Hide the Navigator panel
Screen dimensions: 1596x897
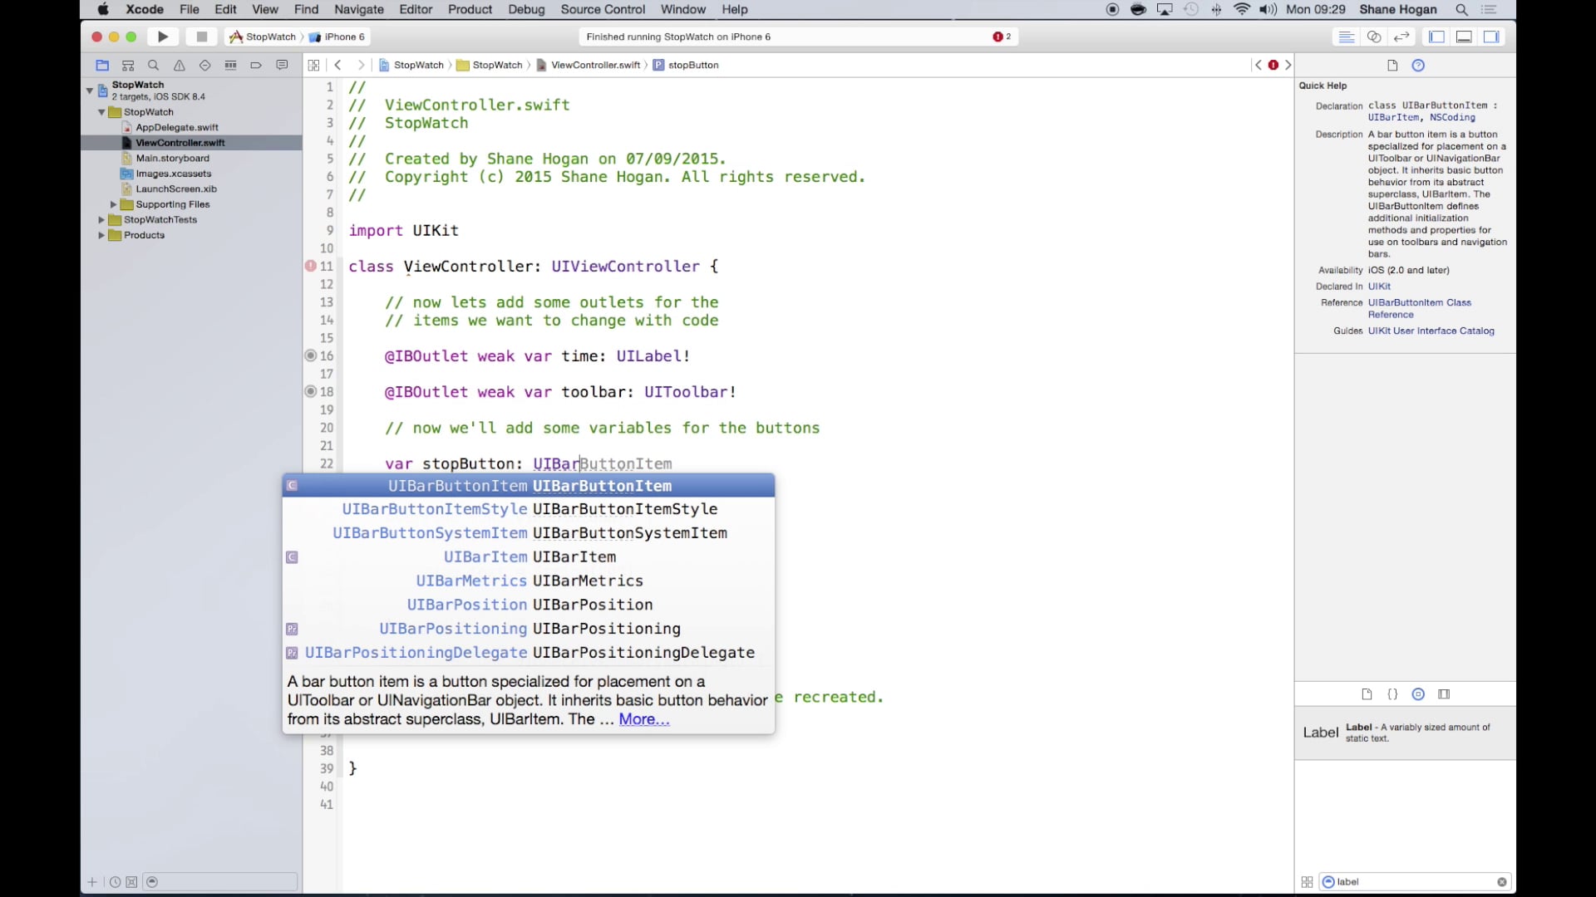[1436, 37]
